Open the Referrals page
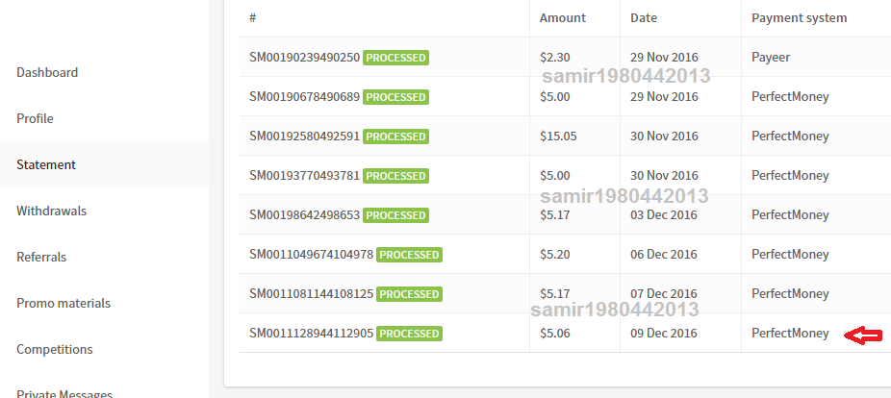The width and height of the screenshot is (891, 398). (x=41, y=257)
